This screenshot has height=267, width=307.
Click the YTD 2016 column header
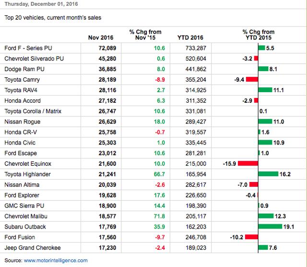190,37
